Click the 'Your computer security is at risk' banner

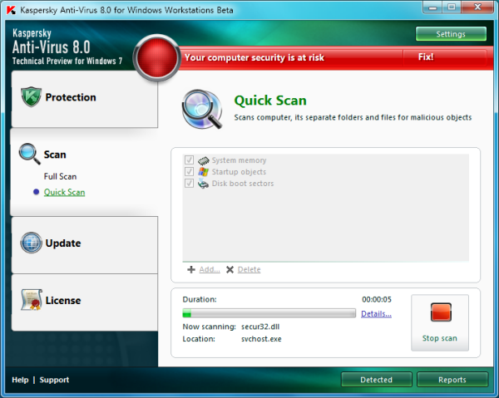click(x=254, y=57)
